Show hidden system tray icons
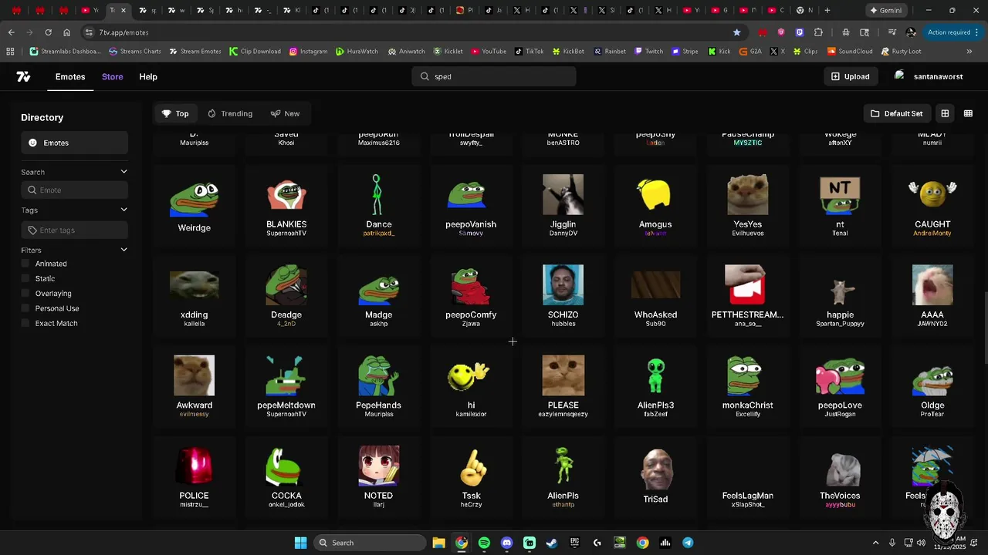 pyautogui.click(x=875, y=543)
